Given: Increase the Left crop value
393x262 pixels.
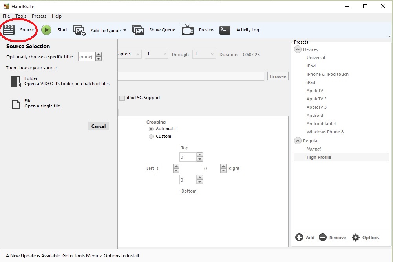Looking at the screenshot, I should [x=176, y=166].
